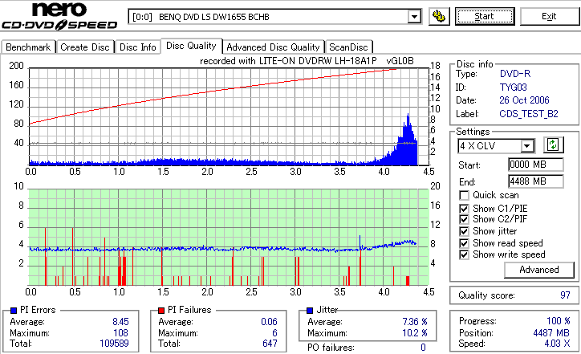Screen dimensions: 581x354
Task: Disable Show C1/PIE checkbox
Action: click(464, 209)
